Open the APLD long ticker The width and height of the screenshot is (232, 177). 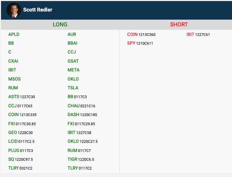click(14, 34)
